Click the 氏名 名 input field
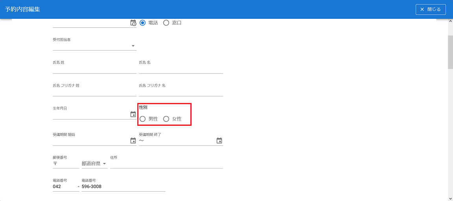The image size is (453, 201). [181, 69]
